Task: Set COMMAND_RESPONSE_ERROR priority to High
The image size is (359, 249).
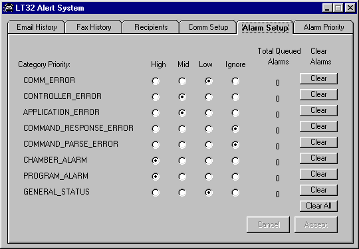Action: (156, 129)
